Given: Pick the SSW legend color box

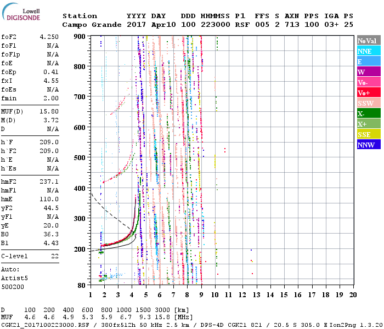Looking at the screenshot, I should coord(369,103).
